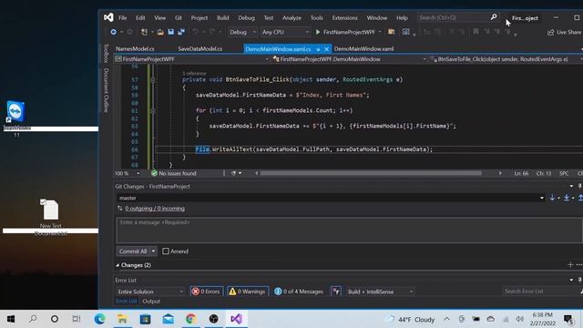This screenshot has height=328, width=583.
Task: Open File Explorer from the taskbar
Action: [122, 319]
